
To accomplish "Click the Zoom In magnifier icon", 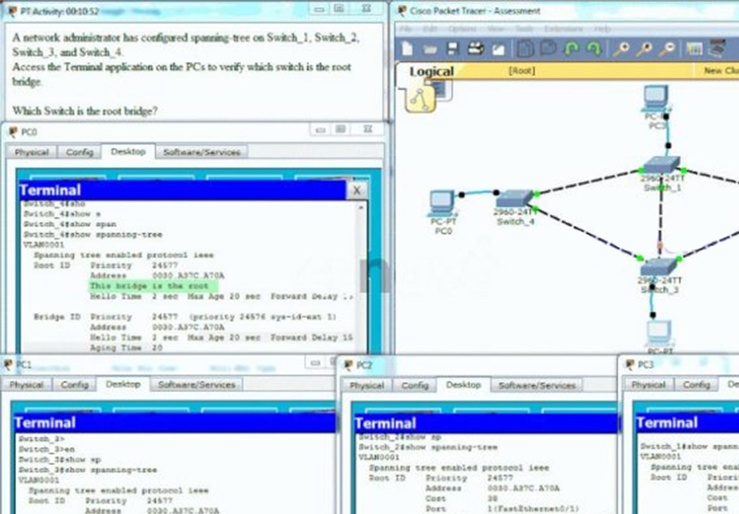I will pos(621,49).
